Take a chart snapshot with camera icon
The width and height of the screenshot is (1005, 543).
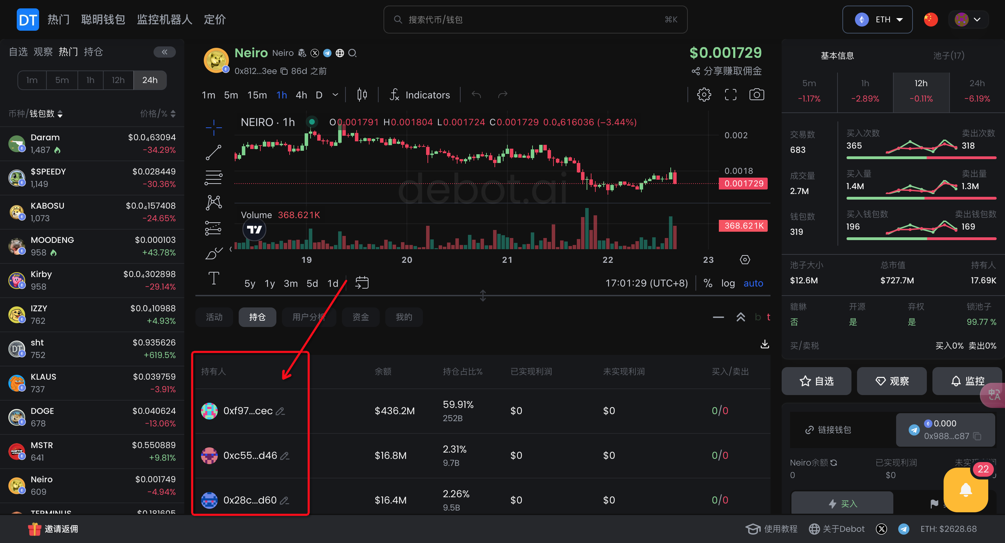757,95
